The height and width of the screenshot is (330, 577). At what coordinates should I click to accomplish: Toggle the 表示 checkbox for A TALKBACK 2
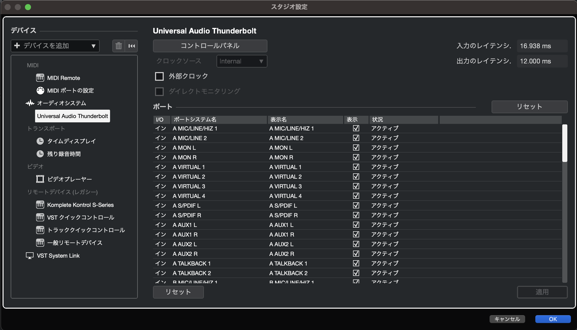click(356, 273)
